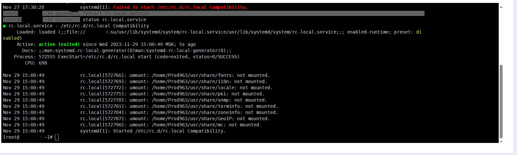The height and width of the screenshot is (155, 517).
Task: Click the 'systemctl restart rc-local.service' command line
Action: pos(102,13)
